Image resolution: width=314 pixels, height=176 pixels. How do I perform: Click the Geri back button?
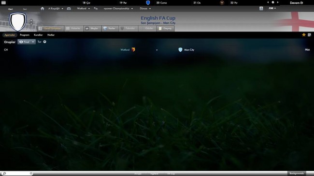coord(11,9)
